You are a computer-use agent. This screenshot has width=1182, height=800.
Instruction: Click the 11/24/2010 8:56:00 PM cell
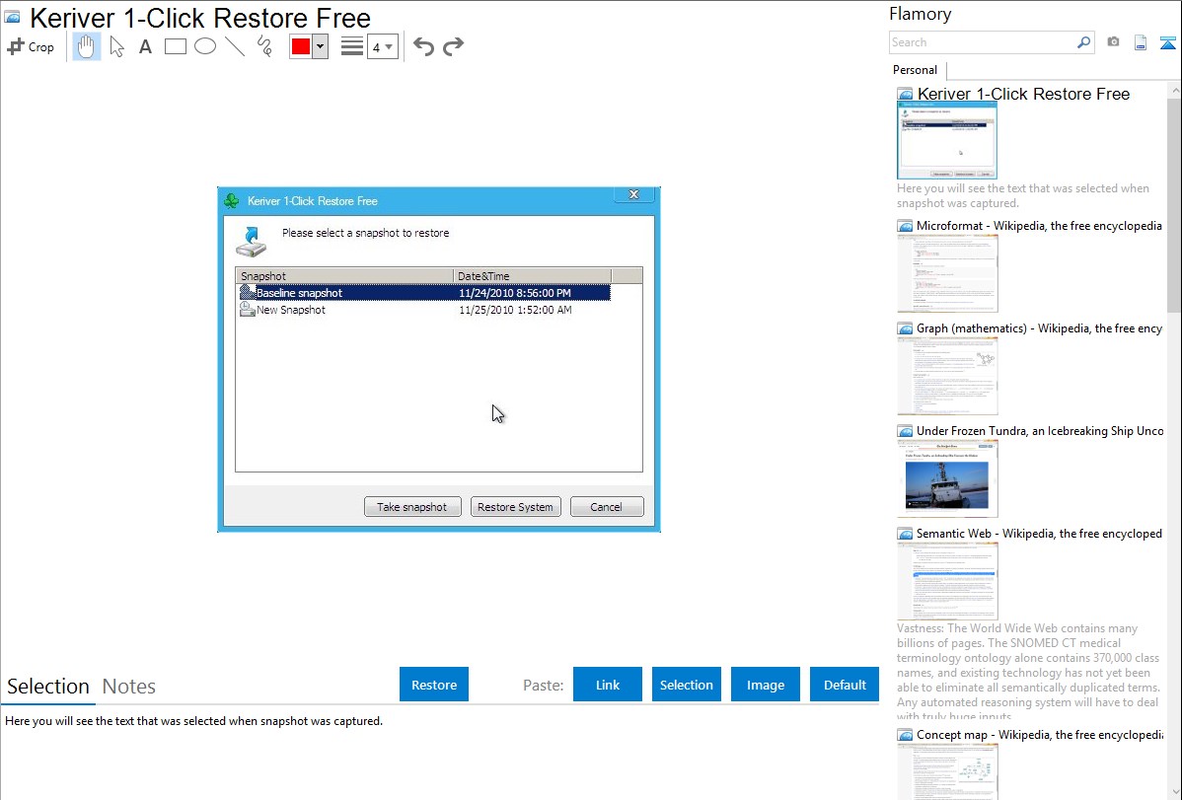pyautogui.click(x=515, y=293)
